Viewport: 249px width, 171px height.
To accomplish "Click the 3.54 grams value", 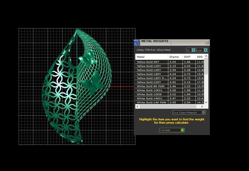I will 173,70.
